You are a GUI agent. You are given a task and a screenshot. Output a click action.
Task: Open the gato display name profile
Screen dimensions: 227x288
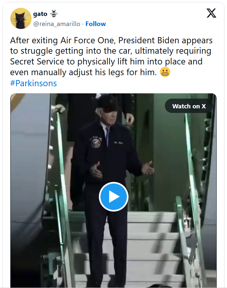coord(40,14)
